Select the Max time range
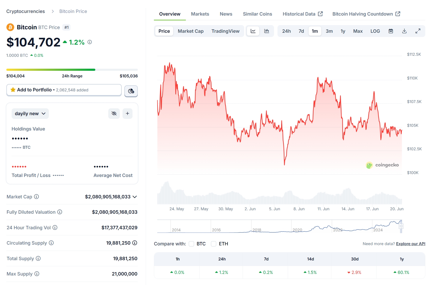Viewport: 429px width, 285px height. click(358, 31)
